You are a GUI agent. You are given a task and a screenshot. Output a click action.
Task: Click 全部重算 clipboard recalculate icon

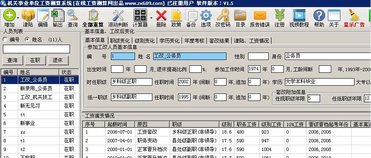point(93,15)
